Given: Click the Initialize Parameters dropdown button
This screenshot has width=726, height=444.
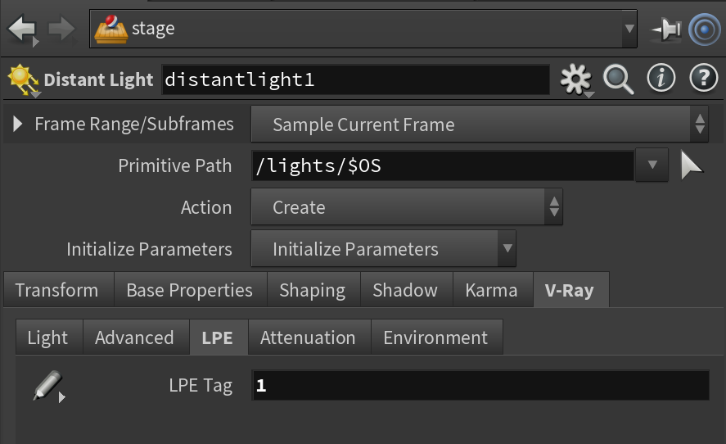Looking at the screenshot, I should click(383, 249).
